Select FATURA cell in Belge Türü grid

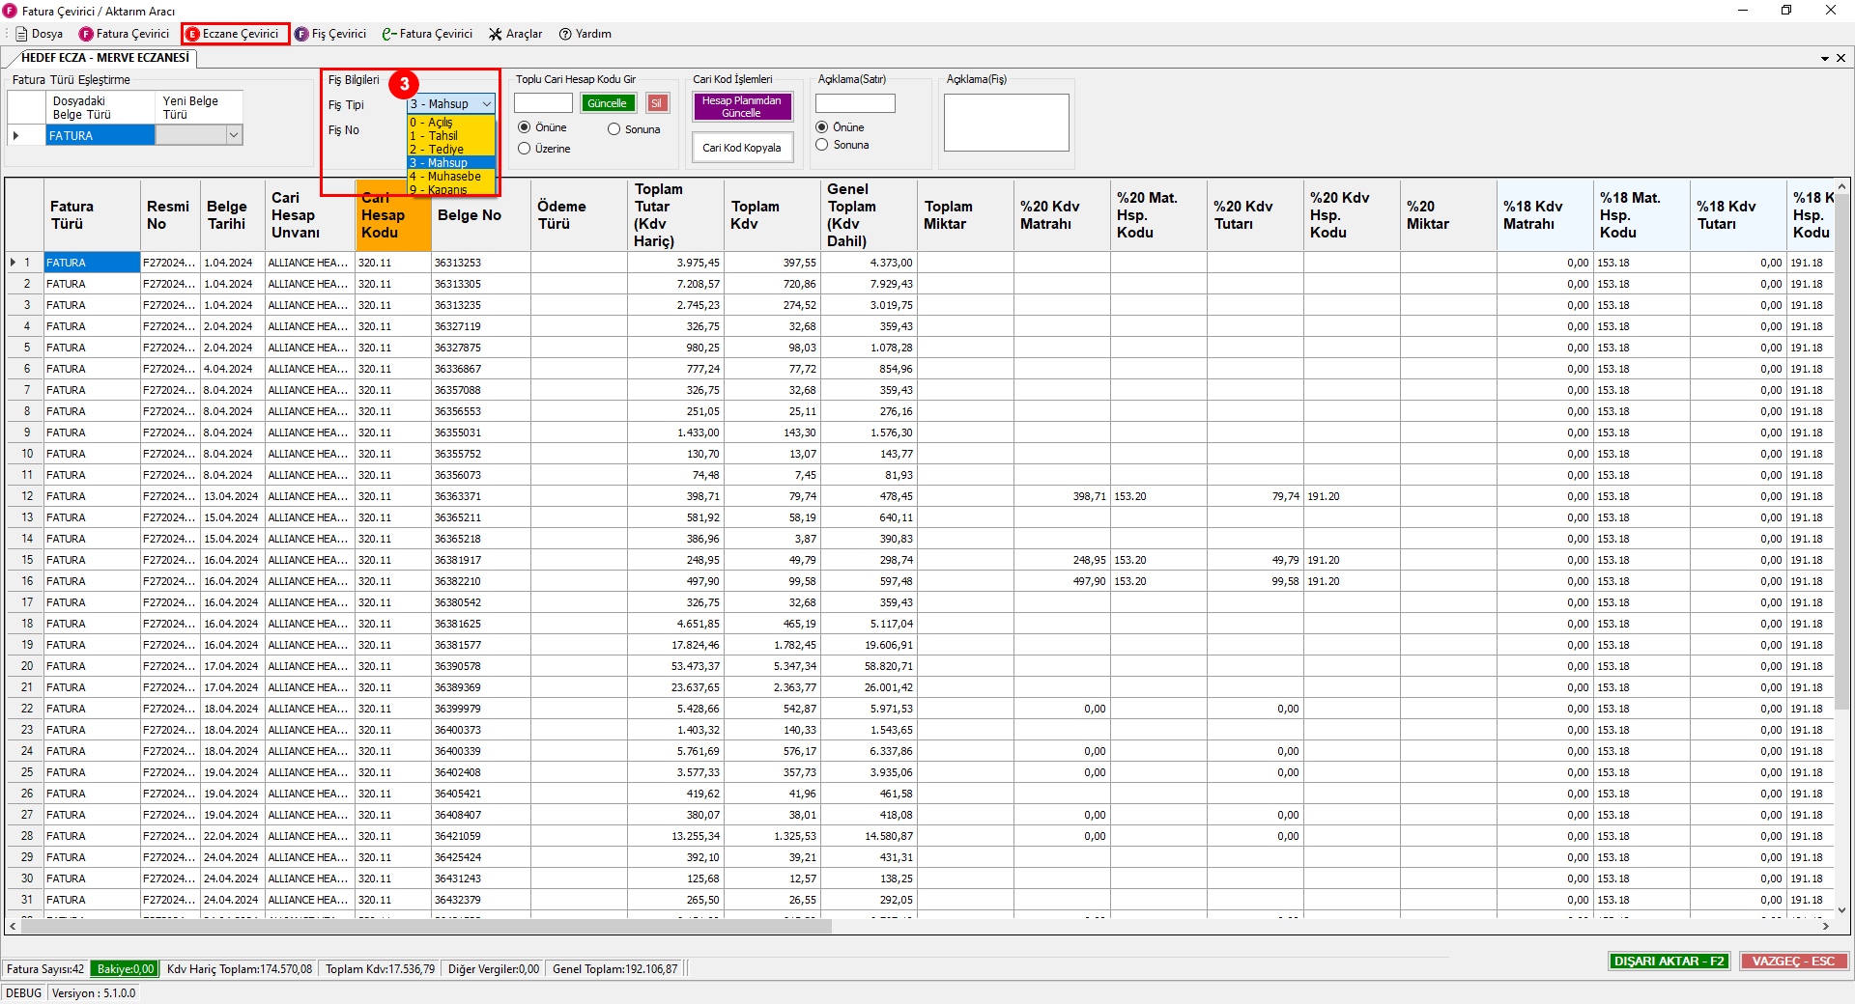[x=100, y=136]
